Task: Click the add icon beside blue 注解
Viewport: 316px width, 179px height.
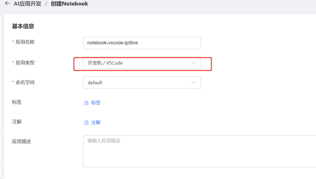Action: click(x=86, y=123)
